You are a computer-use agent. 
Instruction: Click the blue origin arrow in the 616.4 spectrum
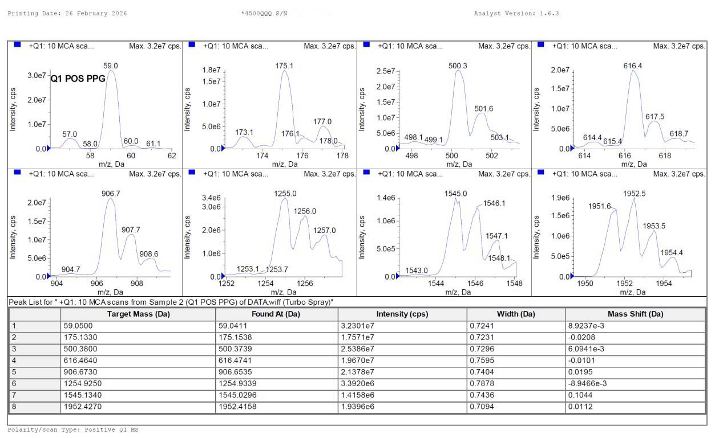pyautogui.click(x=572, y=148)
